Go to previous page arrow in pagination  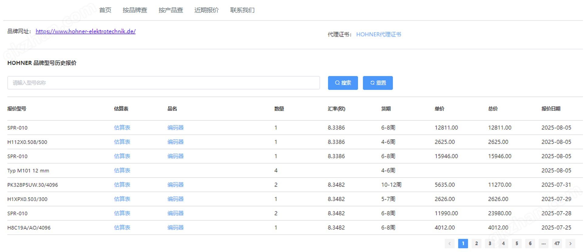click(449, 244)
